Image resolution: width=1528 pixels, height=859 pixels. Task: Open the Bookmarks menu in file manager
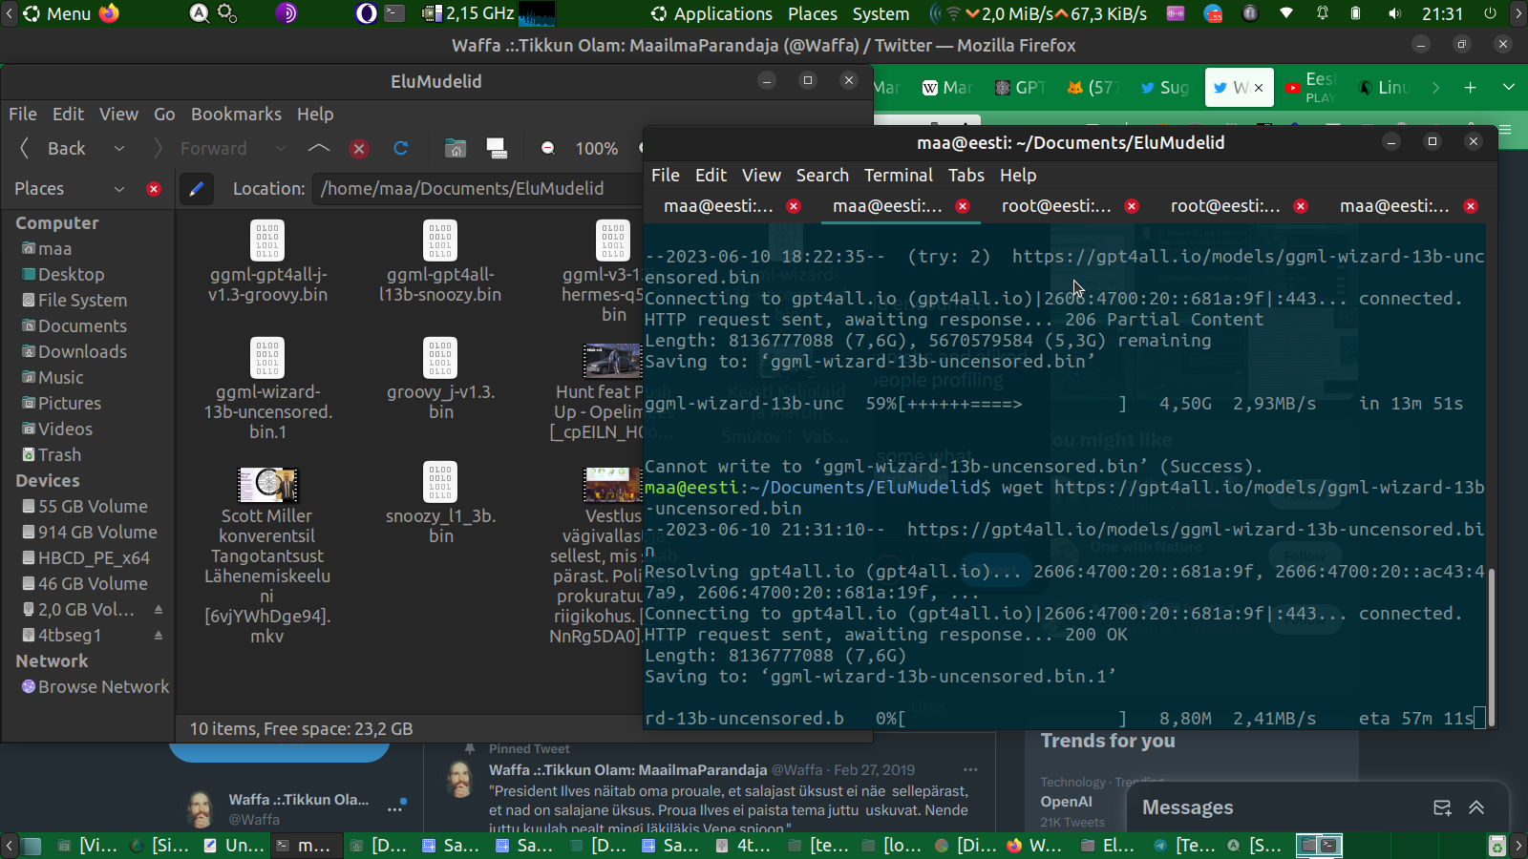coord(236,114)
